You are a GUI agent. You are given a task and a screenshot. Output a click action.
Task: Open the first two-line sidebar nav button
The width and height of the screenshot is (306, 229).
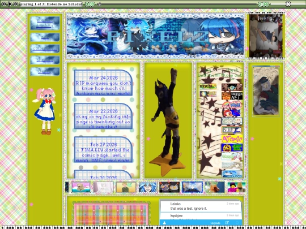click(45, 23)
